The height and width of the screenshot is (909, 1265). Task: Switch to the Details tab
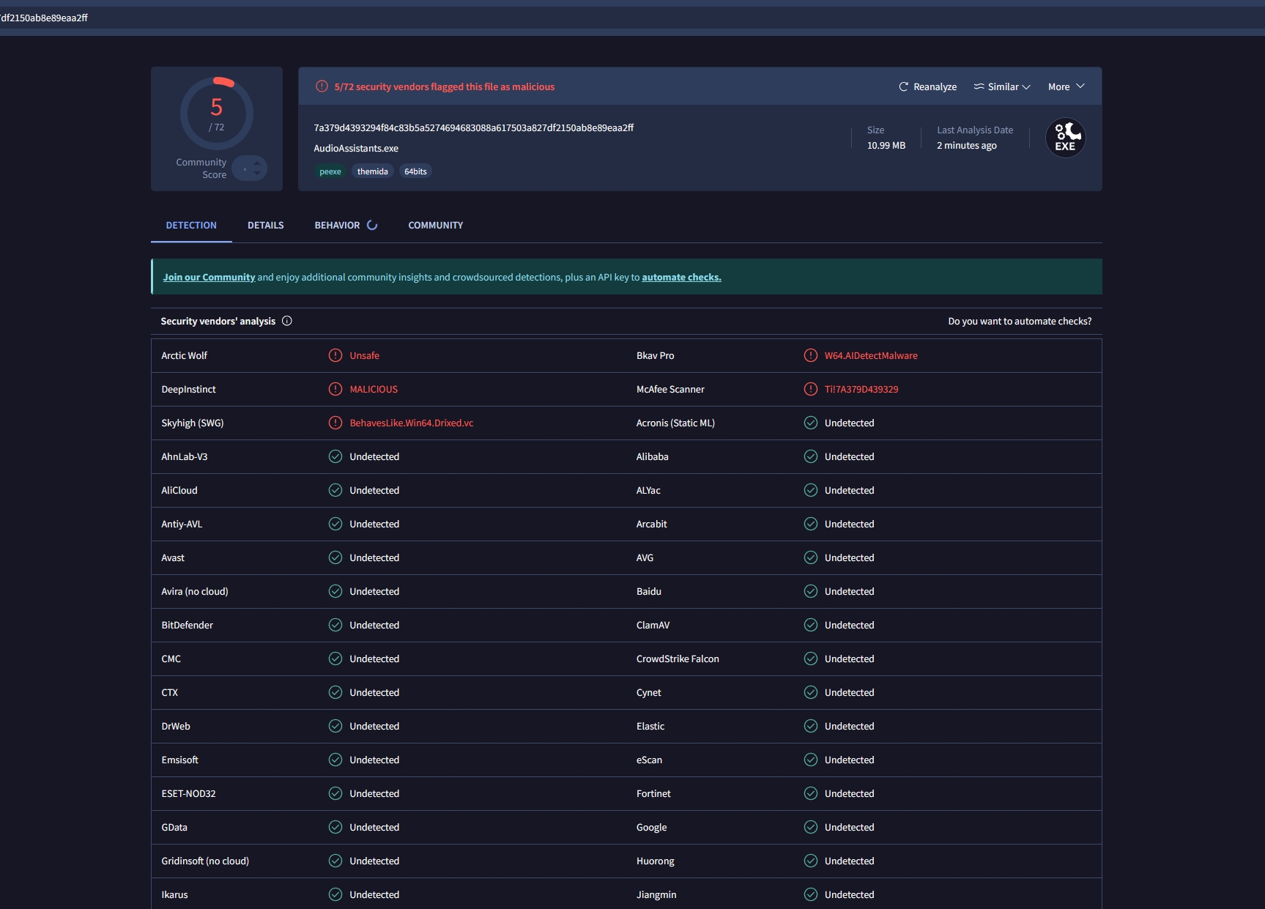(x=265, y=225)
